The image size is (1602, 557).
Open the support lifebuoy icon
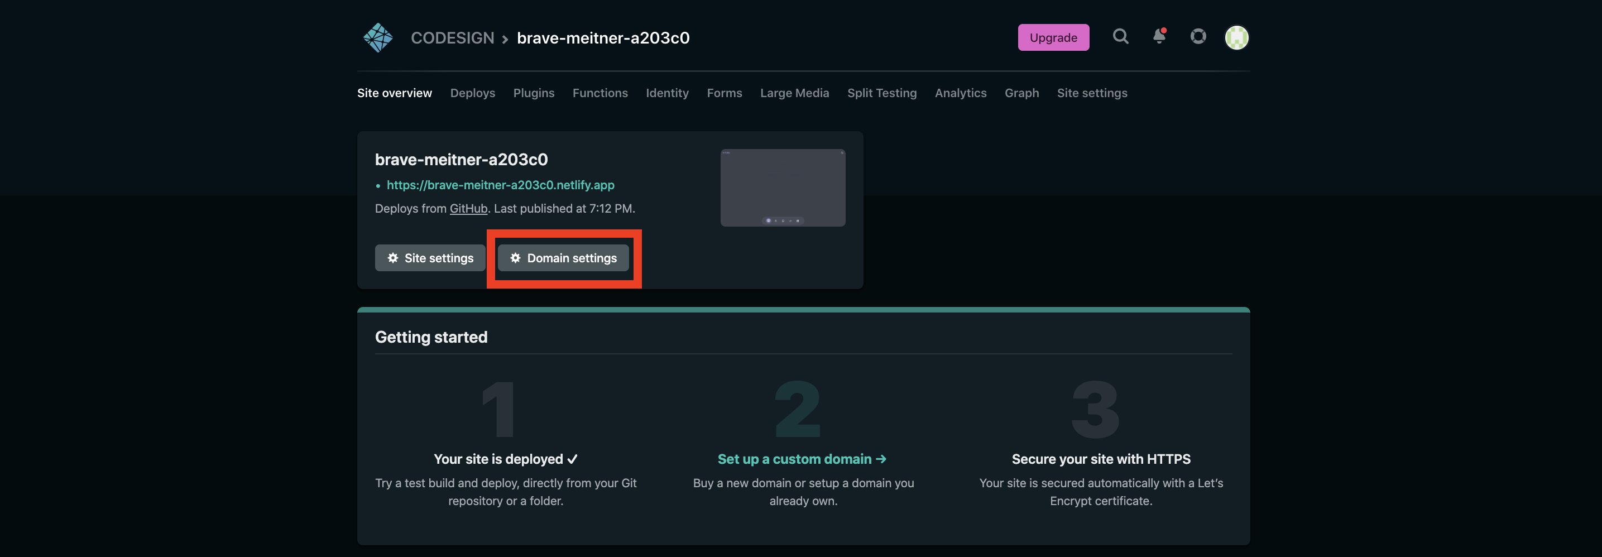tap(1198, 37)
